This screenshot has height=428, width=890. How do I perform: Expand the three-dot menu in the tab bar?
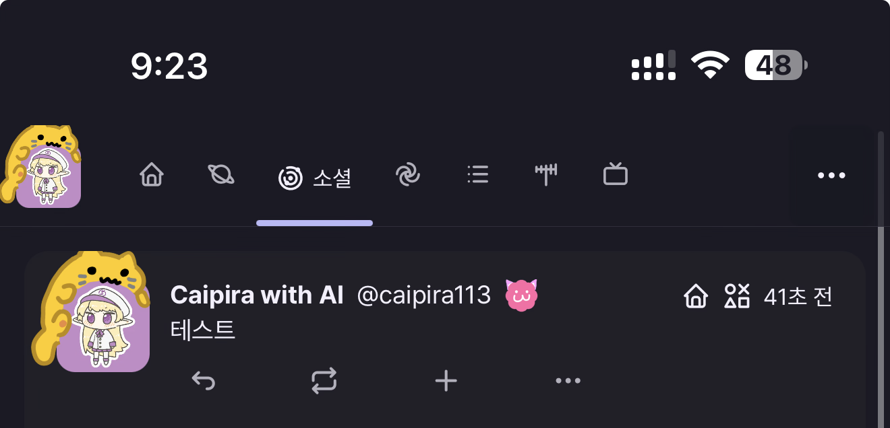click(x=831, y=176)
